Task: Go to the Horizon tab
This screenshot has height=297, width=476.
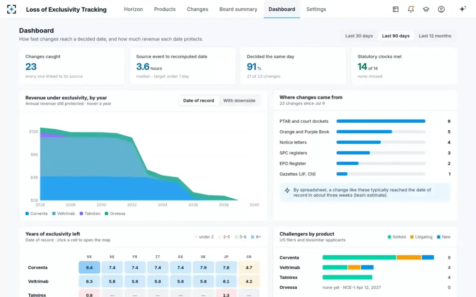Action: click(x=133, y=9)
